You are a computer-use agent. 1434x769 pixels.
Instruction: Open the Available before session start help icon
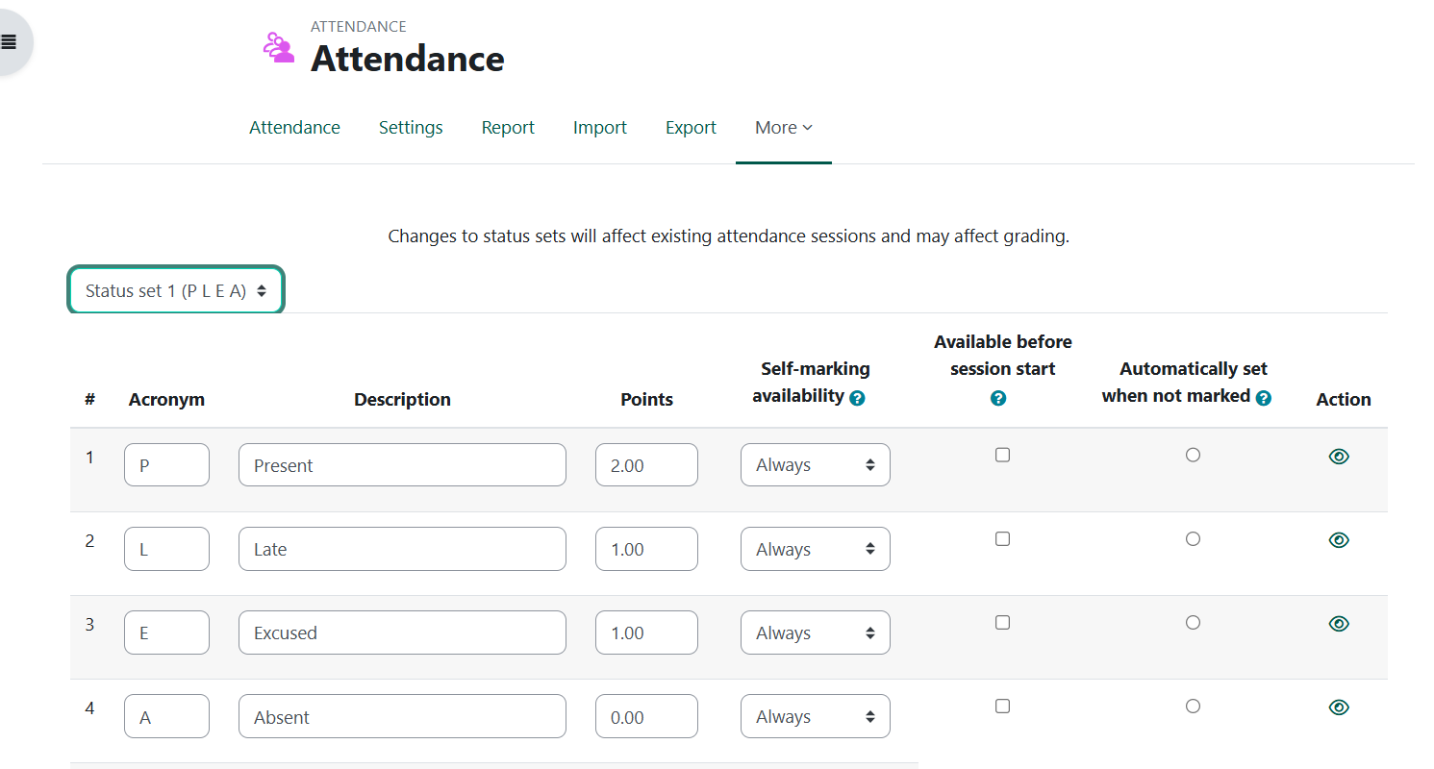(998, 396)
